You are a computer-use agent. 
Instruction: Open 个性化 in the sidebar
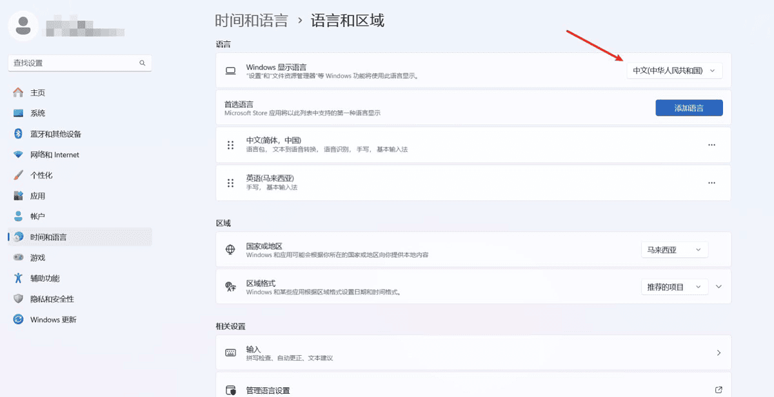pyautogui.click(x=80, y=175)
